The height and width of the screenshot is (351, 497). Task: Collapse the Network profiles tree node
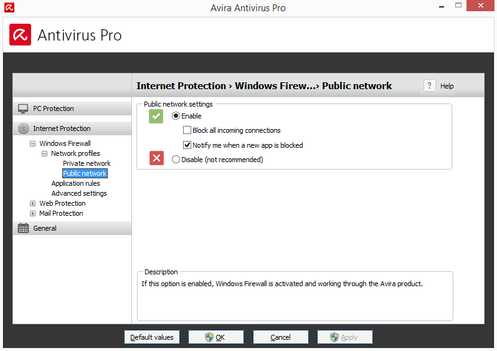(x=45, y=153)
